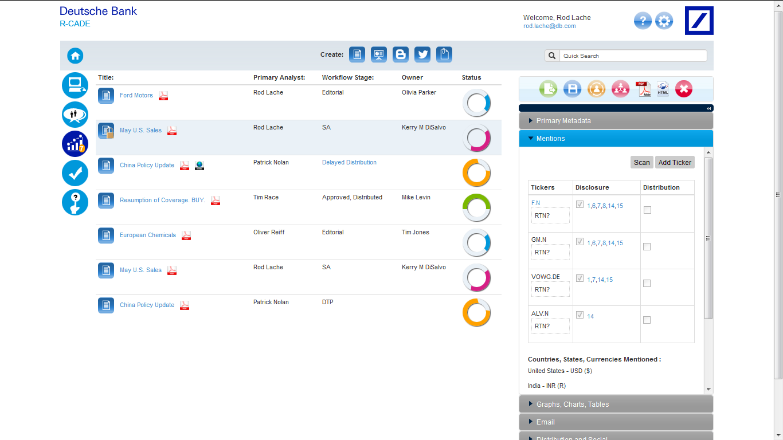
Task: Click the Scan button
Action: pos(642,163)
